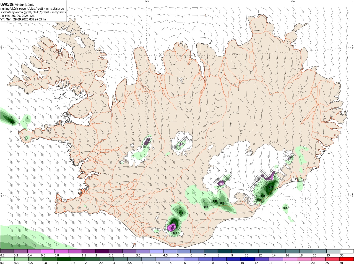Click the 20W longitude label at the top
Viewport: 354px width, 265px height.
coord(147,1)
